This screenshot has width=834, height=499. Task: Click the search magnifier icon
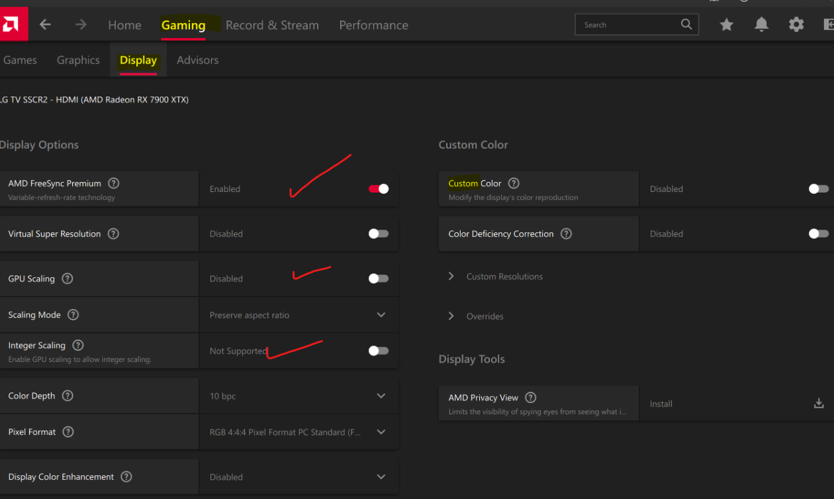[x=686, y=24]
